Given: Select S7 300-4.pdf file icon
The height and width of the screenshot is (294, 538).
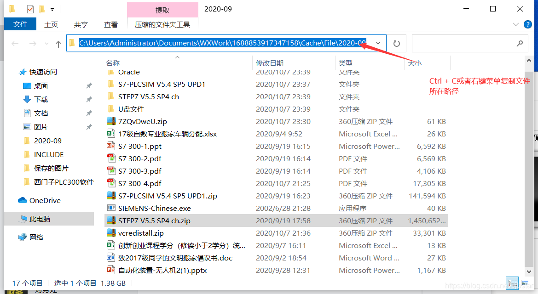Looking at the screenshot, I should coord(111,183).
